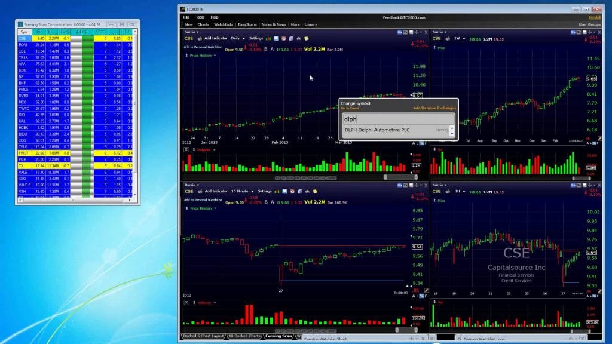
Task: Click the suggestion list down arrow in Change symbol
Action: click(452, 133)
